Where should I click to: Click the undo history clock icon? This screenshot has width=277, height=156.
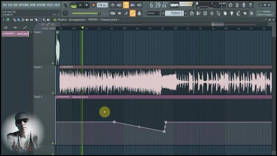(230, 5)
